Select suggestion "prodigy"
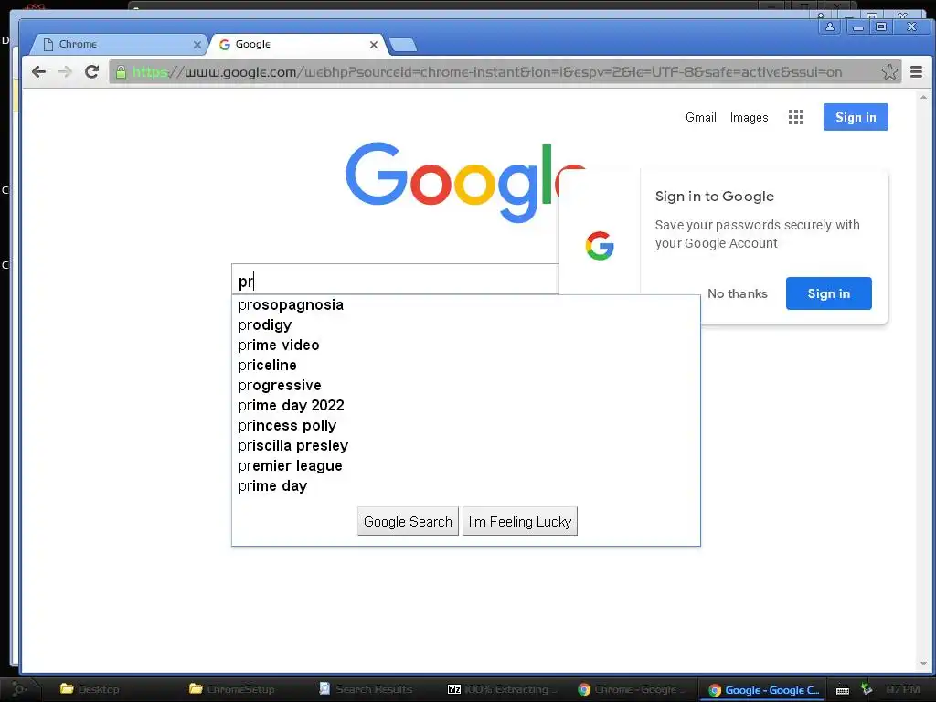936x702 pixels. point(465,324)
